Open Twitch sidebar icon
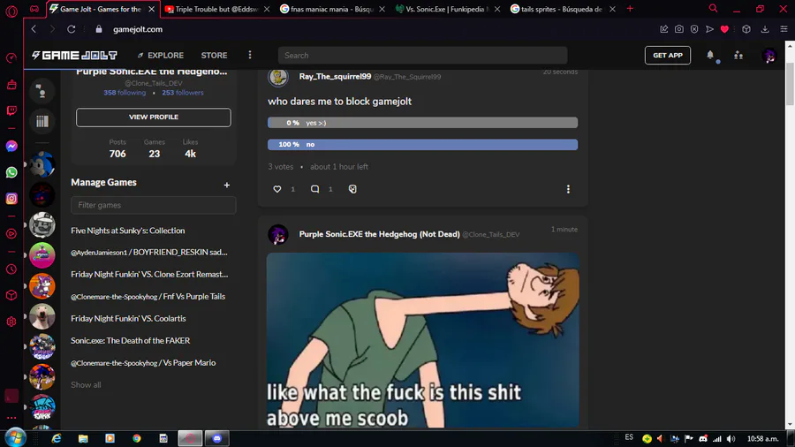The width and height of the screenshot is (795, 447). [x=11, y=110]
